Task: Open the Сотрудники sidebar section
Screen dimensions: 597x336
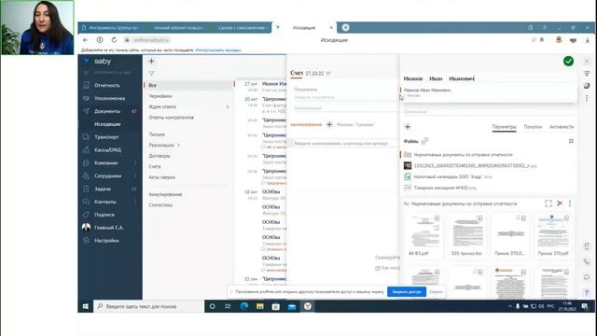Action: pyautogui.click(x=108, y=176)
